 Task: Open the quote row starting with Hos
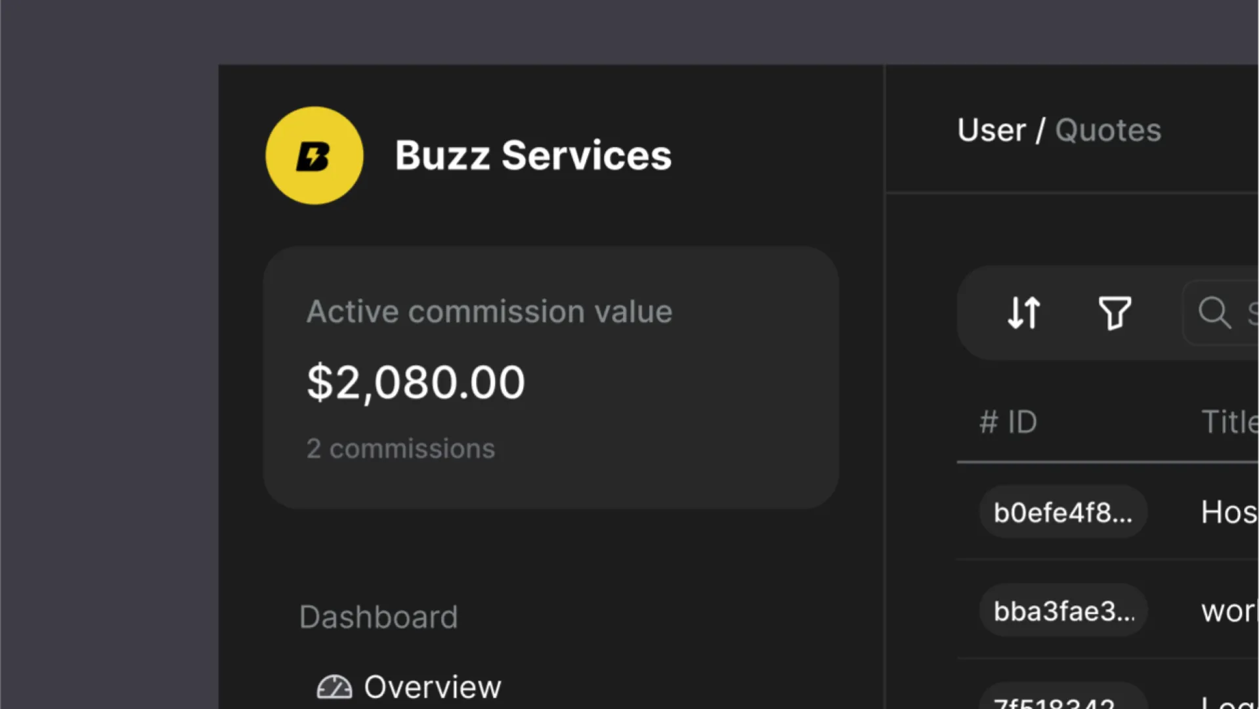(x=1229, y=512)
